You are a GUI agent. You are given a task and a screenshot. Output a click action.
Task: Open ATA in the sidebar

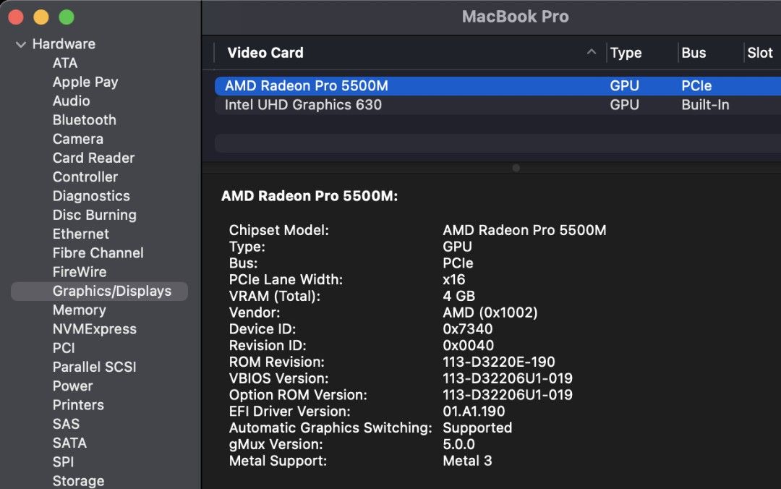65,63
